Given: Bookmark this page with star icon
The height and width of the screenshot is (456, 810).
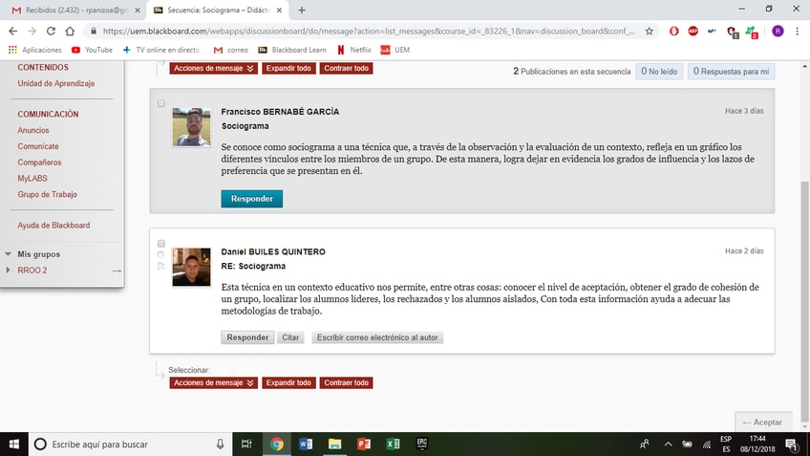Looking at the screenshot, I should point(649,31).
